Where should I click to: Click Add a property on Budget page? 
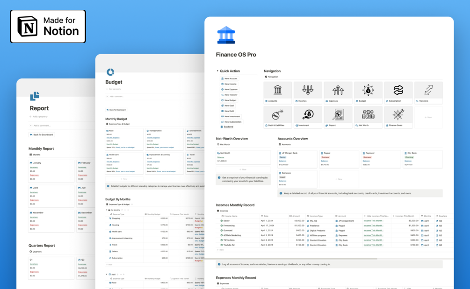(x=114, y=89)
